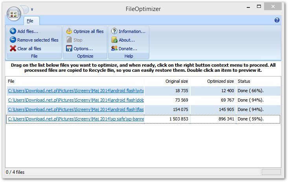
Task: Open Options via the floppy disk icon
Action: (x=69, y=48)
